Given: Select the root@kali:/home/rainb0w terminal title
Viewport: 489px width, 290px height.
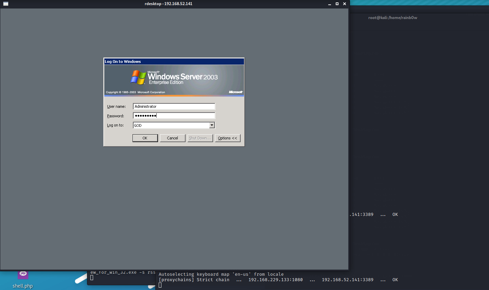Looking at the screenshot, I should coord(392,18).
